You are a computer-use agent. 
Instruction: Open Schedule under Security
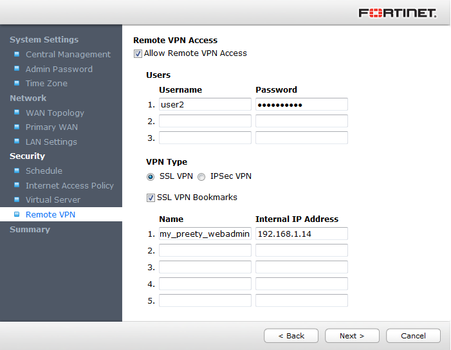point(44,171)
